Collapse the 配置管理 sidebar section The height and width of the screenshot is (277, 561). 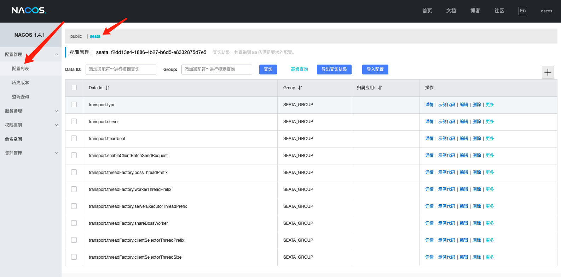31,54
